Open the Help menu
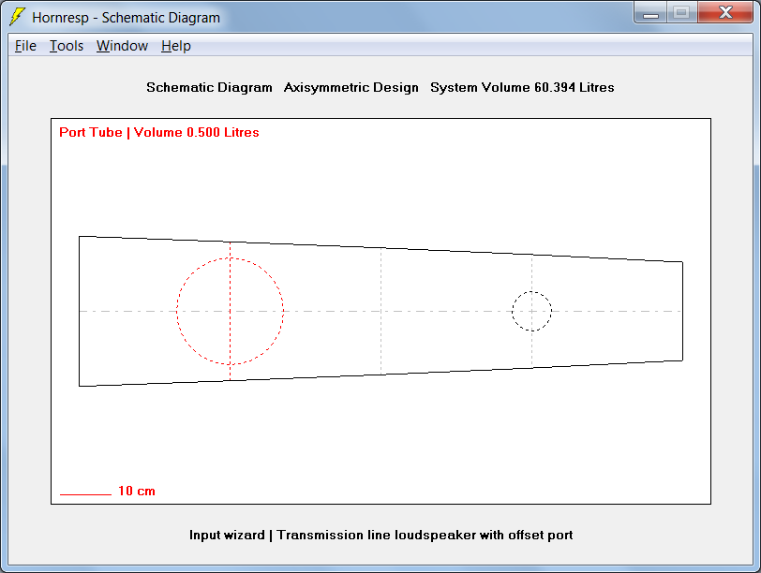 [175, 46]
